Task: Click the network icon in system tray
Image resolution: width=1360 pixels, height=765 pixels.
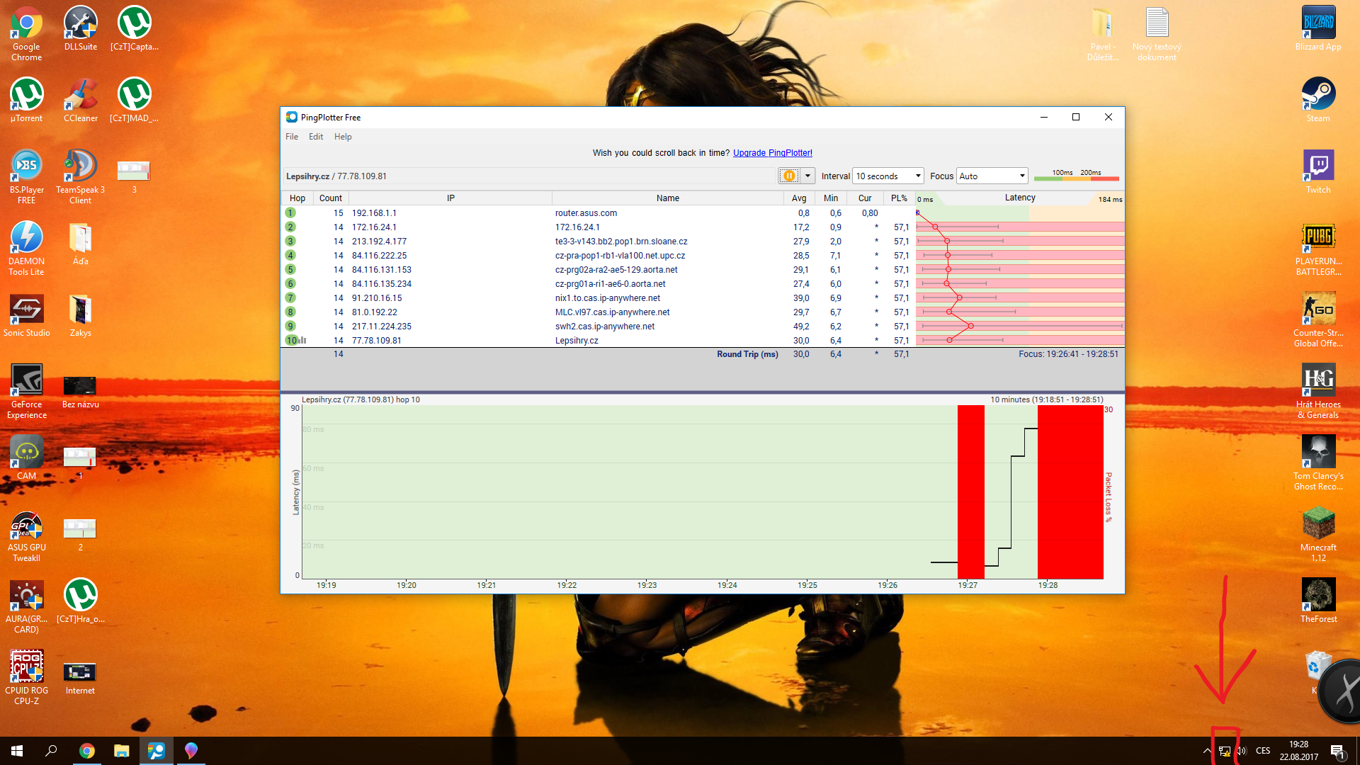Action: pos(1224,751)
